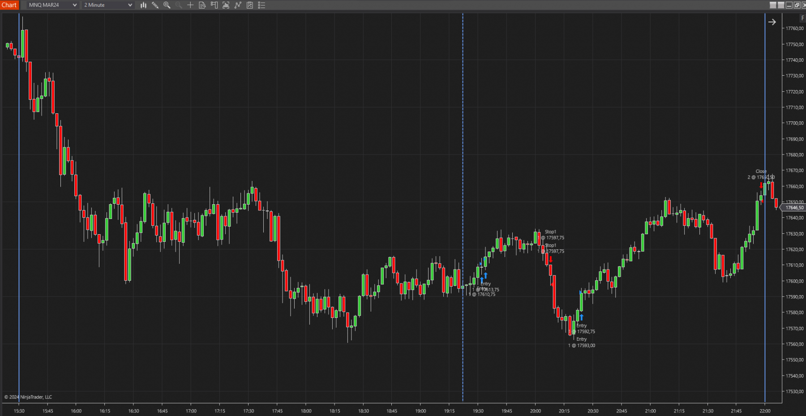Click the red stop arrow near 20:07
Screen dimensions: 806x416
coord(550,259)
